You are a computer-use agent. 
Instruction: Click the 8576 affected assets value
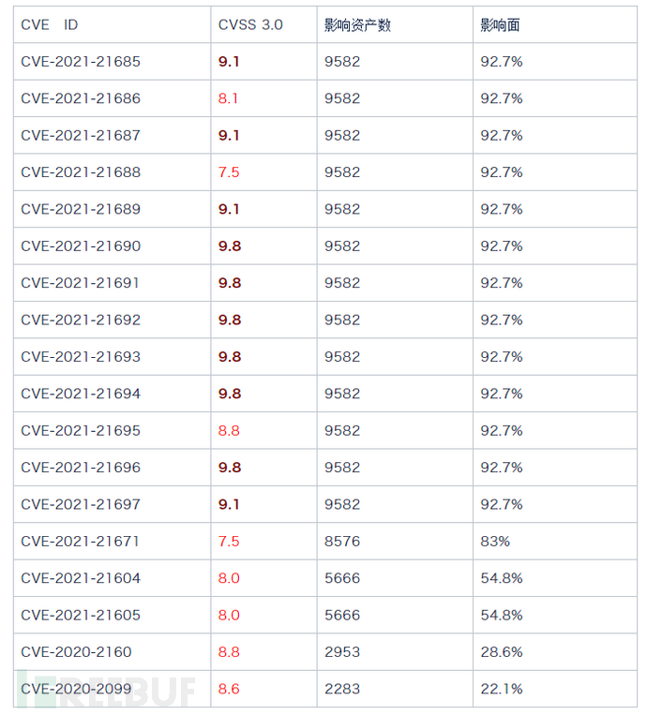tap(342, 542)
